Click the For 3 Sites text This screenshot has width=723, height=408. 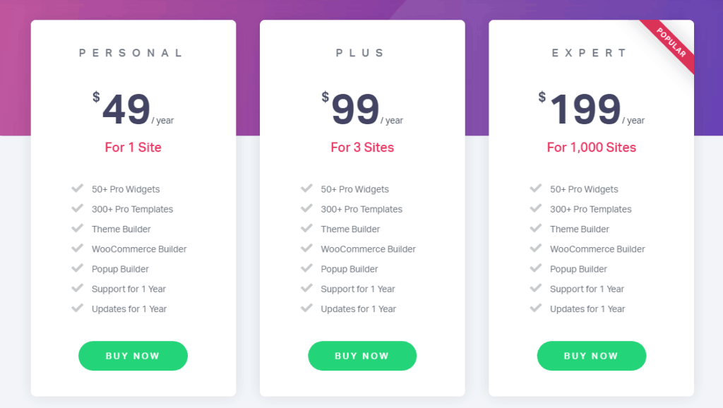pyautogui.click(x=362, y=148)
